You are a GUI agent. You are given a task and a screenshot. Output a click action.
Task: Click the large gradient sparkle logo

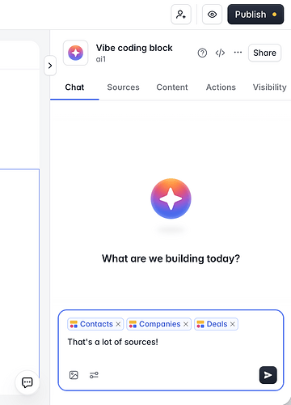pyautogui.click(x=171, y=198)
